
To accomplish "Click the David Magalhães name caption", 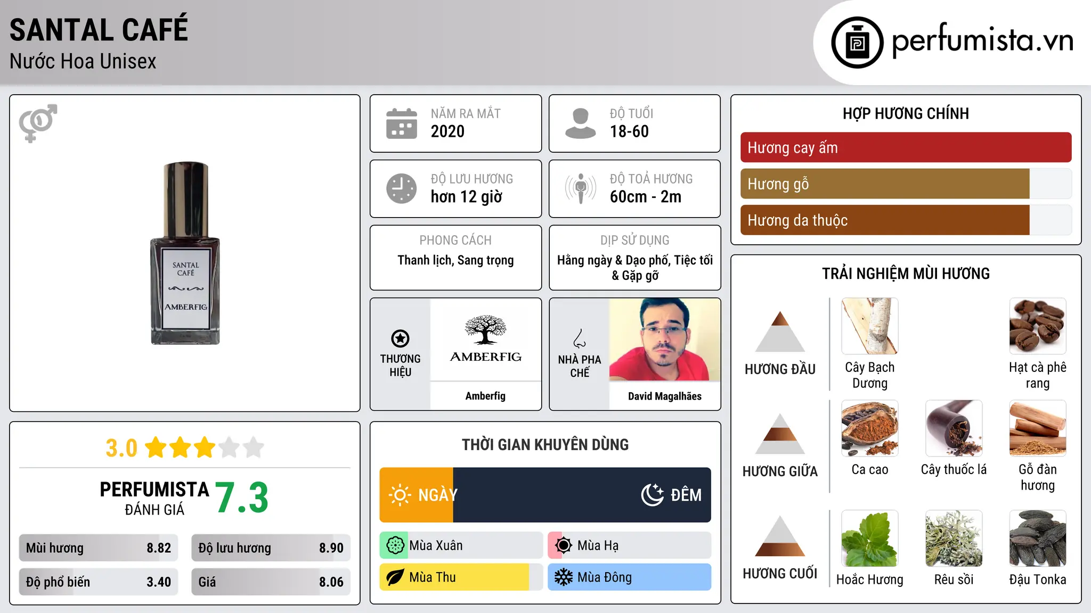I will [665, 396].
